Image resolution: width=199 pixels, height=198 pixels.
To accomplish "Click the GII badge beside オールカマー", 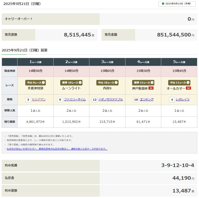I will click(x=188, y=88).
